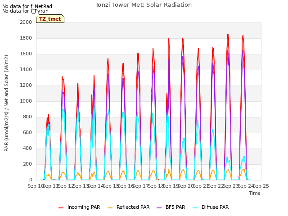The image size is (288, 216).
Task: Click the 'No data for f_Pyran' message
Action: 25,11
